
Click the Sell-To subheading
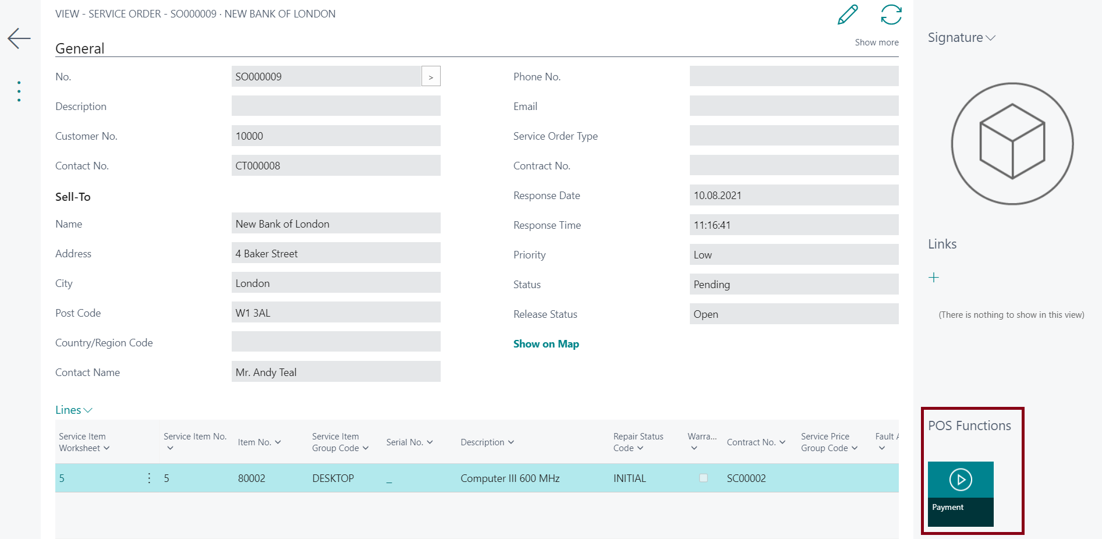73,197
